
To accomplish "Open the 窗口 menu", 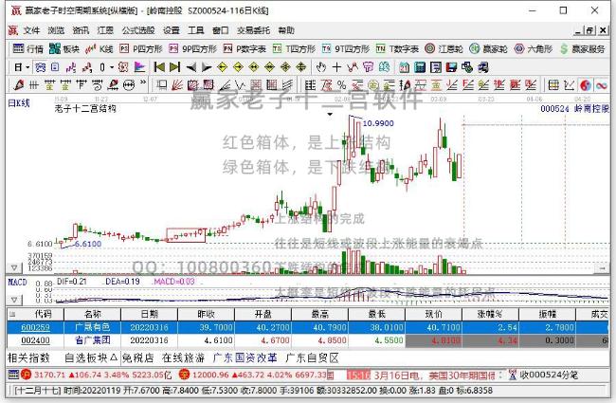I will 221,30.
